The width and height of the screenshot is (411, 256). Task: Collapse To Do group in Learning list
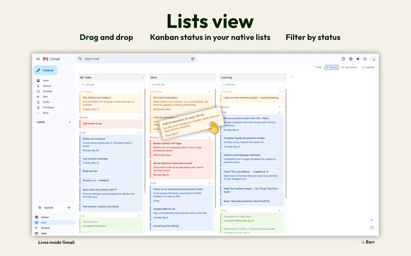tap(282, 113)
